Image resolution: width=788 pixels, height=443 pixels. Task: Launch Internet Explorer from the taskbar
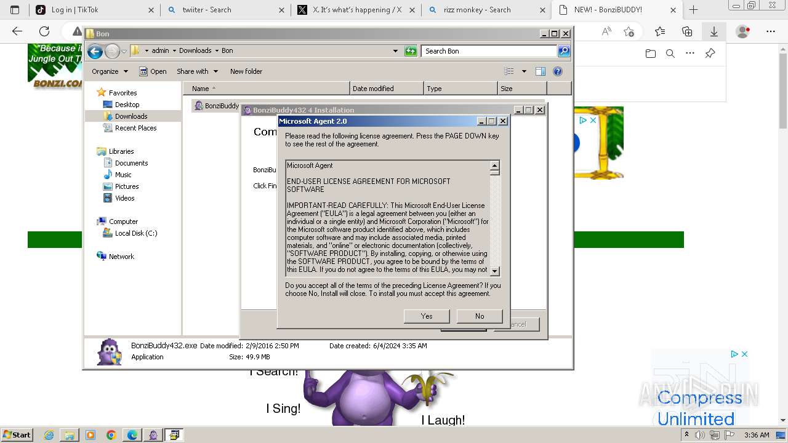pos(49,435)
